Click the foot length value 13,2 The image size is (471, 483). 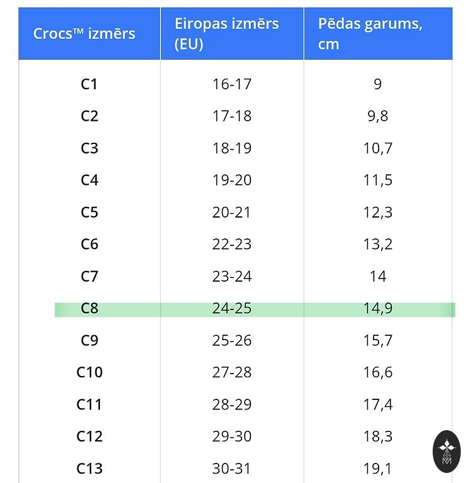click(377, 245)
